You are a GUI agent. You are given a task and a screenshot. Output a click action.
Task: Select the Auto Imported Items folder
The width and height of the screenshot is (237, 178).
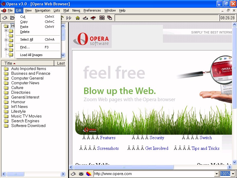[28, 69]
